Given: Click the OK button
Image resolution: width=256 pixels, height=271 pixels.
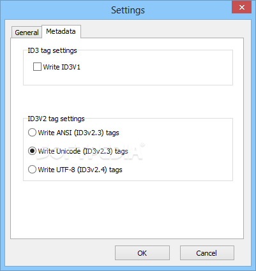Looking at the screenshot, I should click(142, 253).
